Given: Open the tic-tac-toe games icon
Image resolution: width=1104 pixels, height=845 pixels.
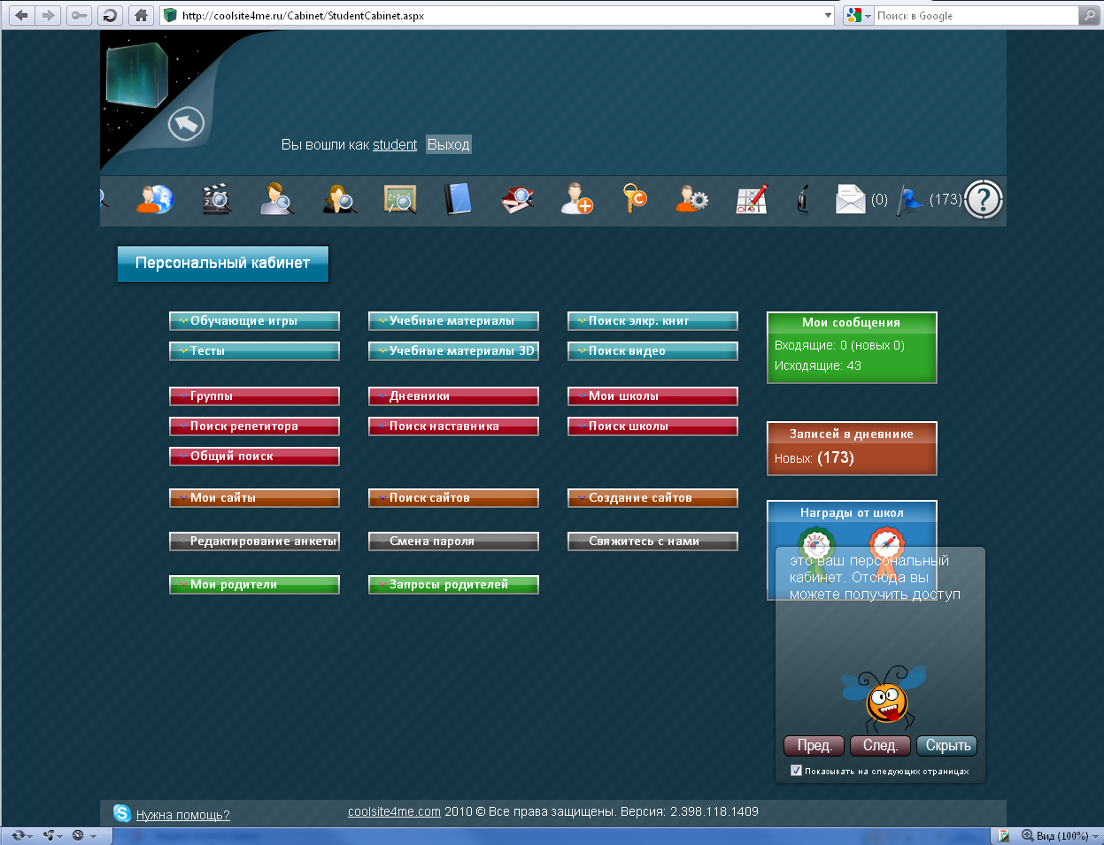Looking at the screenshot, I should 752,200.
